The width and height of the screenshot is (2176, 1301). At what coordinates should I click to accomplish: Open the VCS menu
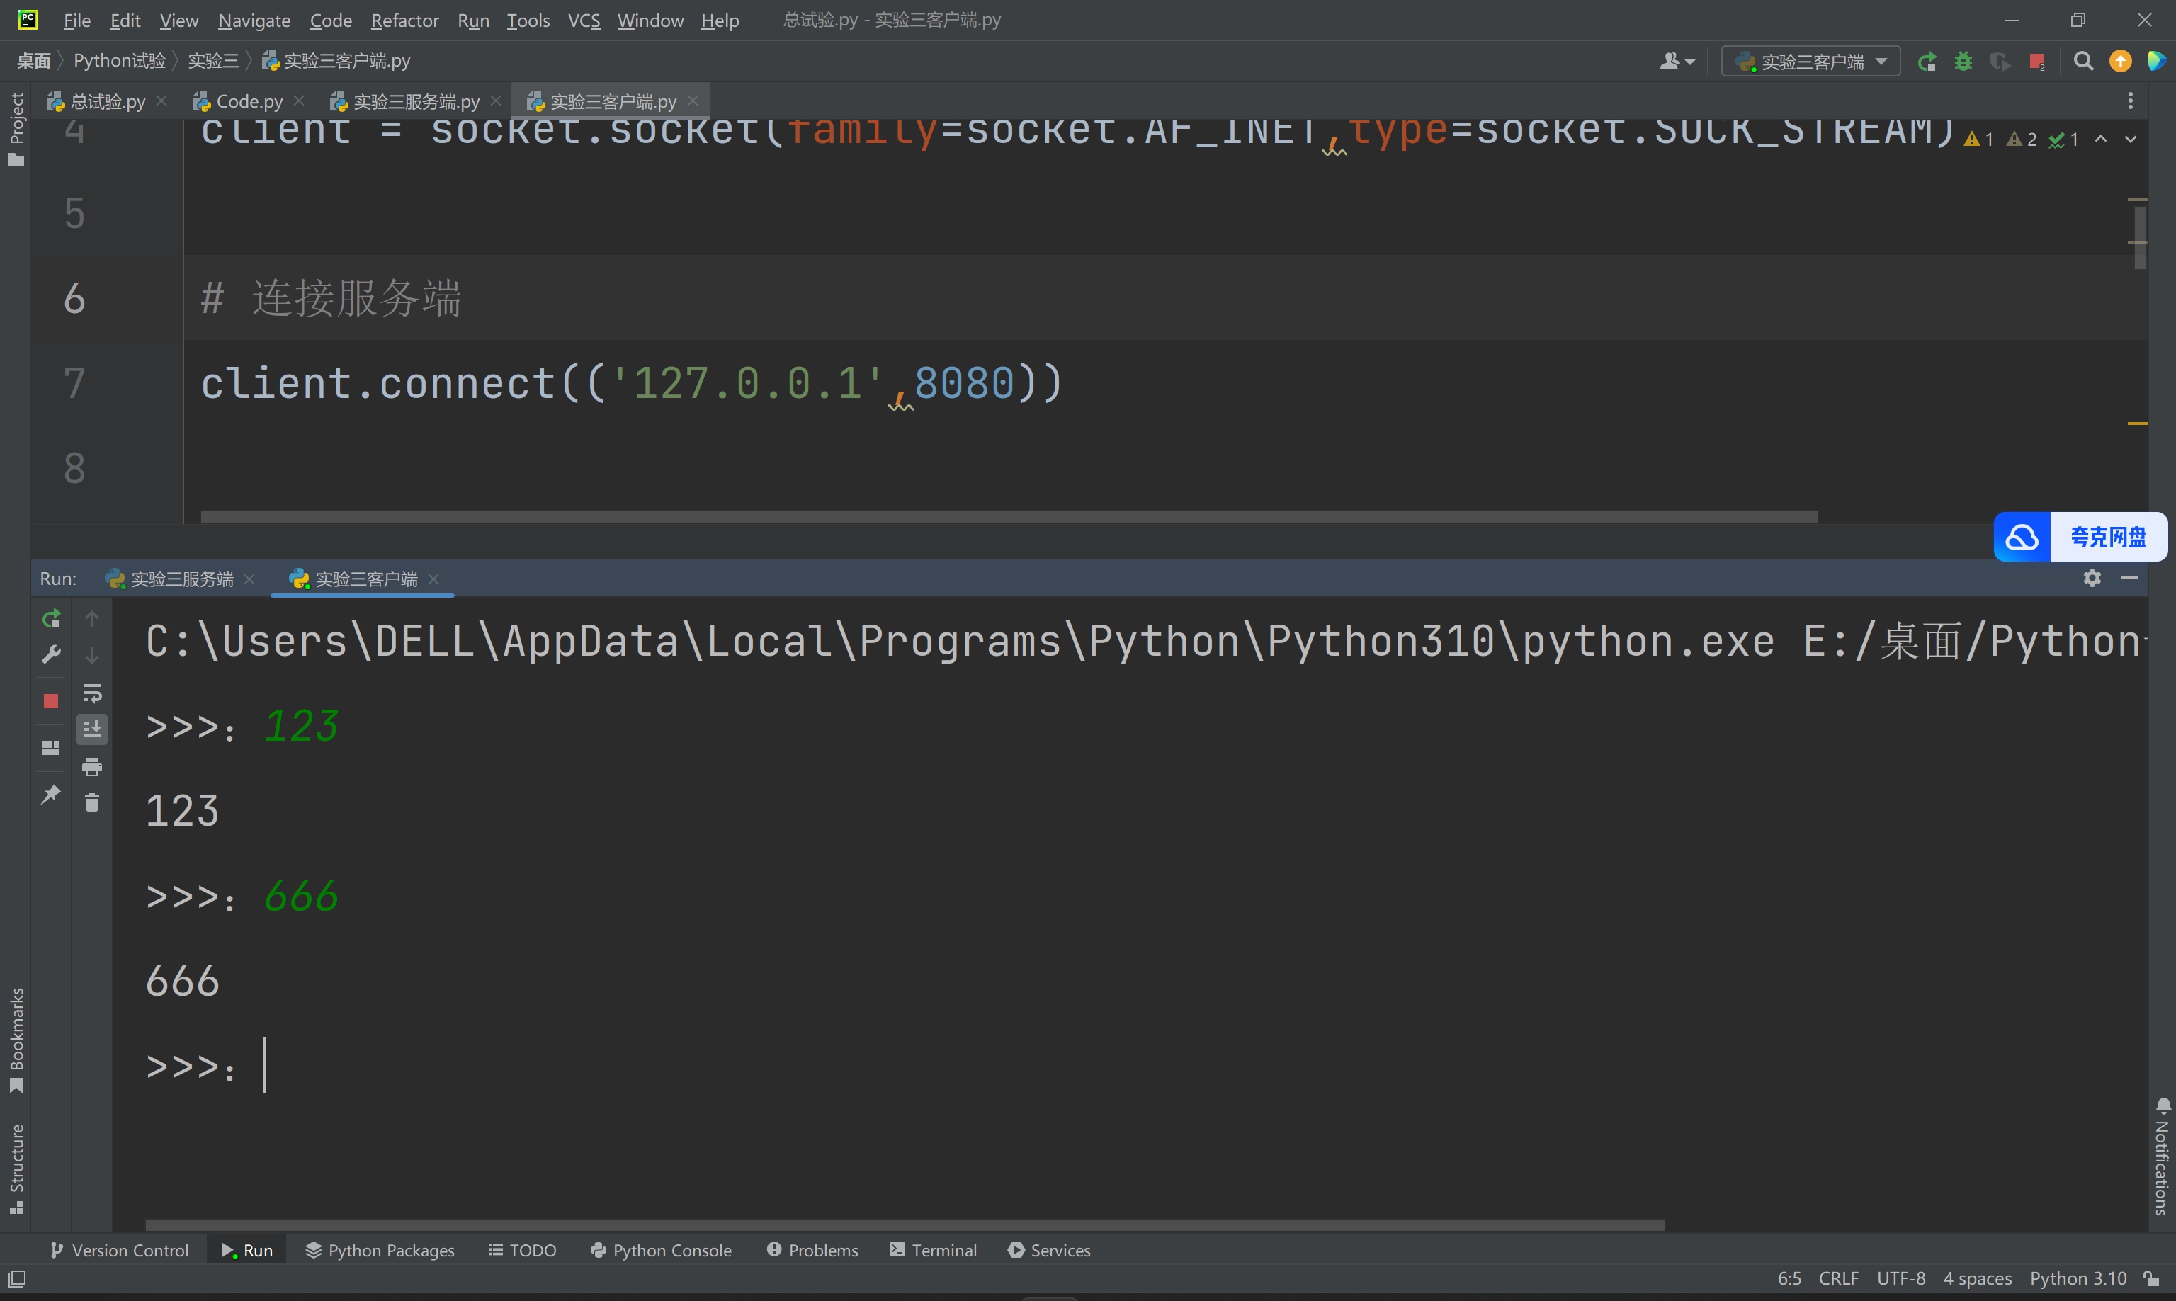pos(584,20)
